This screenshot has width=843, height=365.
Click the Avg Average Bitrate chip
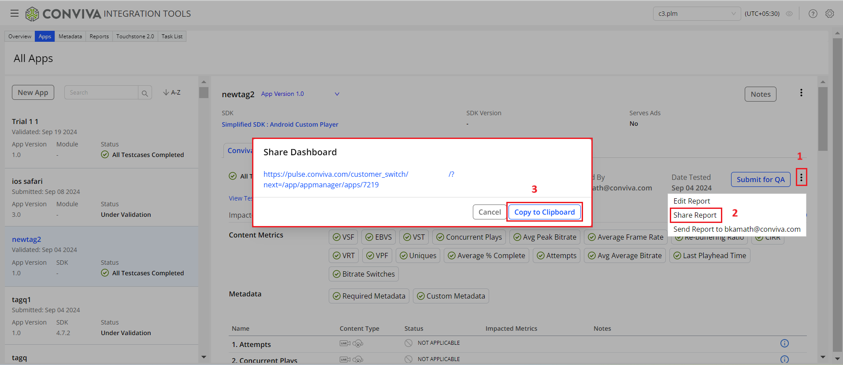tap(625, 255)
